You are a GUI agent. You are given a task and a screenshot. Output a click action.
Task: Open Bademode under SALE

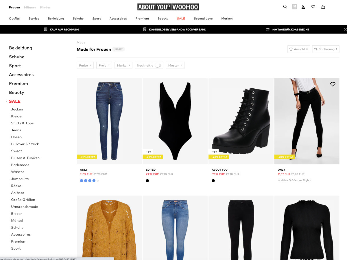(20, 165)
